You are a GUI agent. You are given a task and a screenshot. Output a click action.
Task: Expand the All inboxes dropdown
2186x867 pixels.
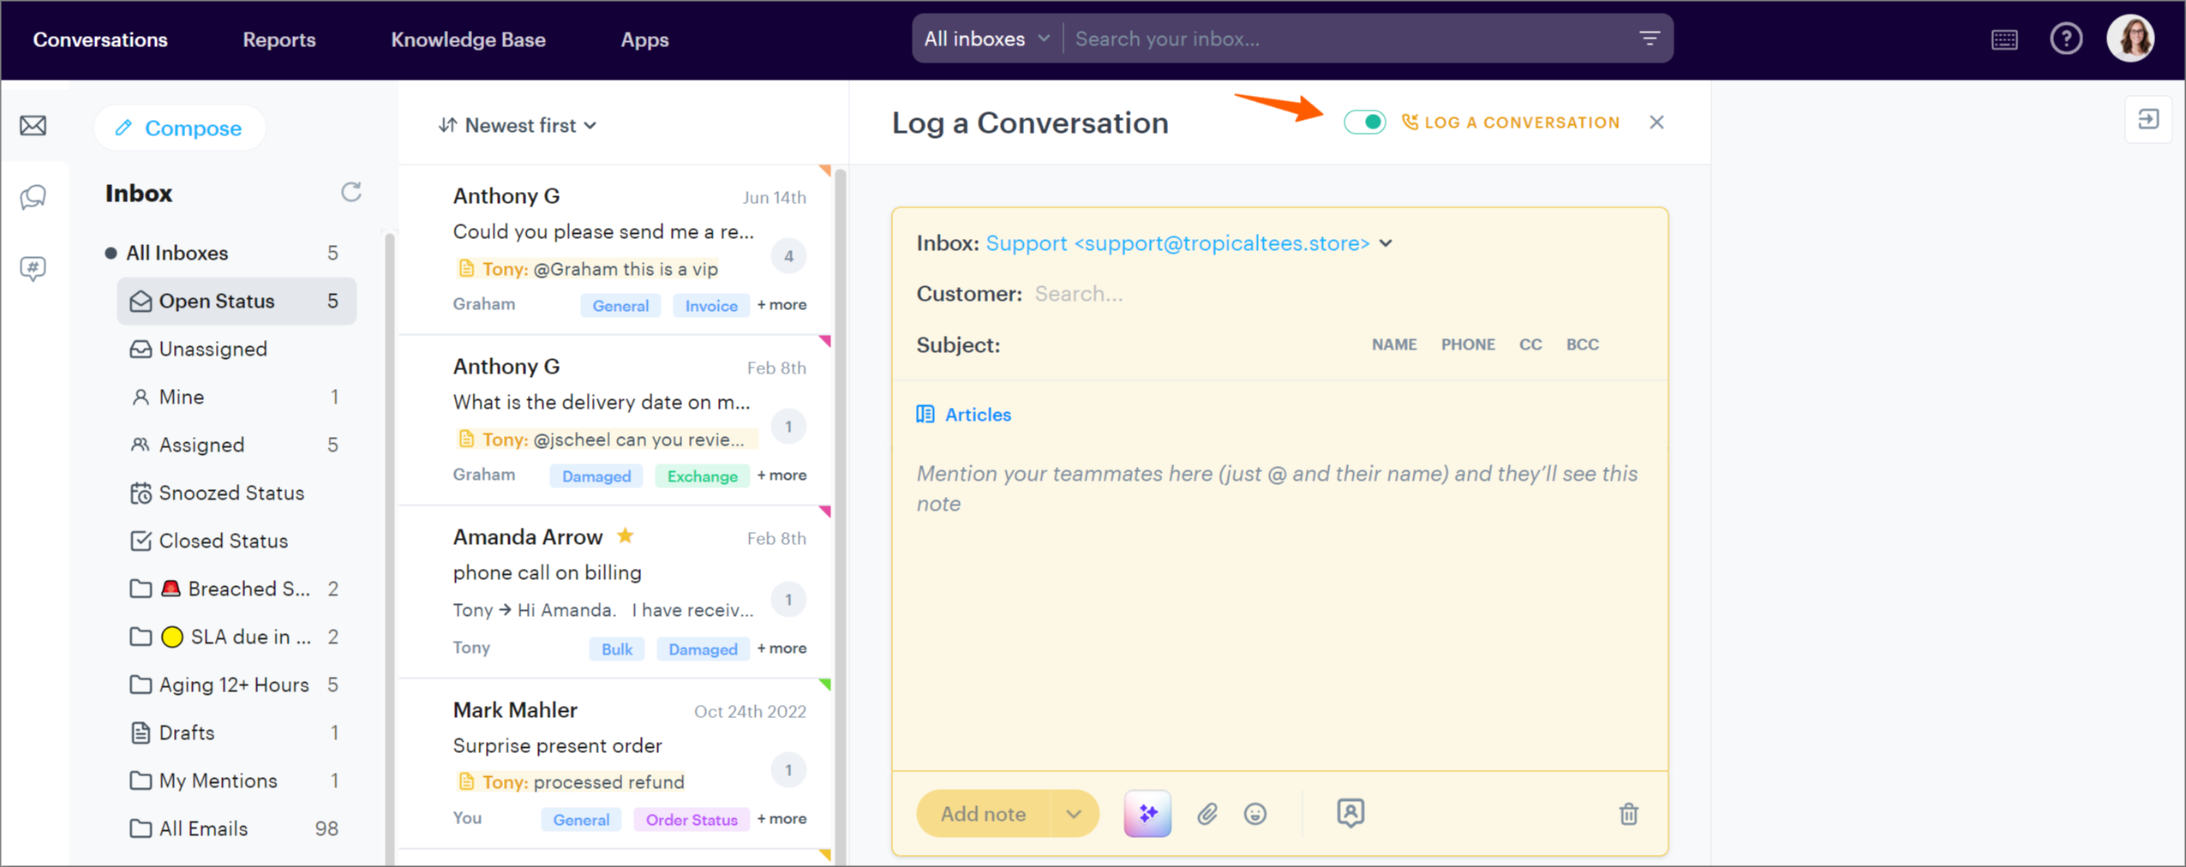pos(986,39)
